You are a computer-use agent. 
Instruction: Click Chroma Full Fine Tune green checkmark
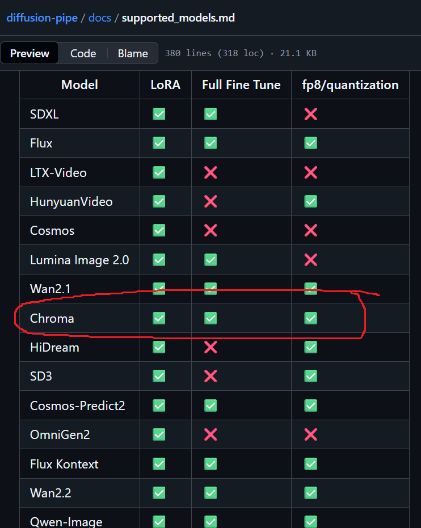pyautogui.click(x=210, y=318)
